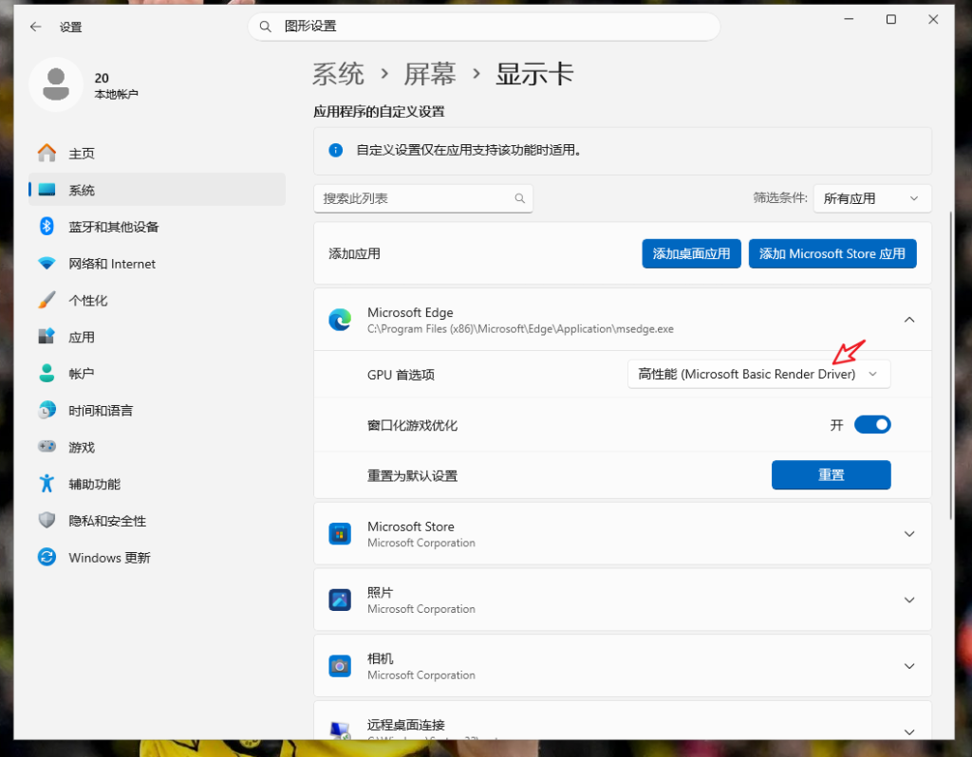The image size is (972, 757).
Task: Click the Personalization (个性化) brush icon
Action: tap(47, 300)
